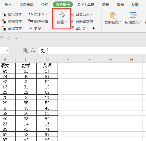Click the 数值 numeric tool icon
This screenshot has height=141, width=146.
[x=62, y=15]
